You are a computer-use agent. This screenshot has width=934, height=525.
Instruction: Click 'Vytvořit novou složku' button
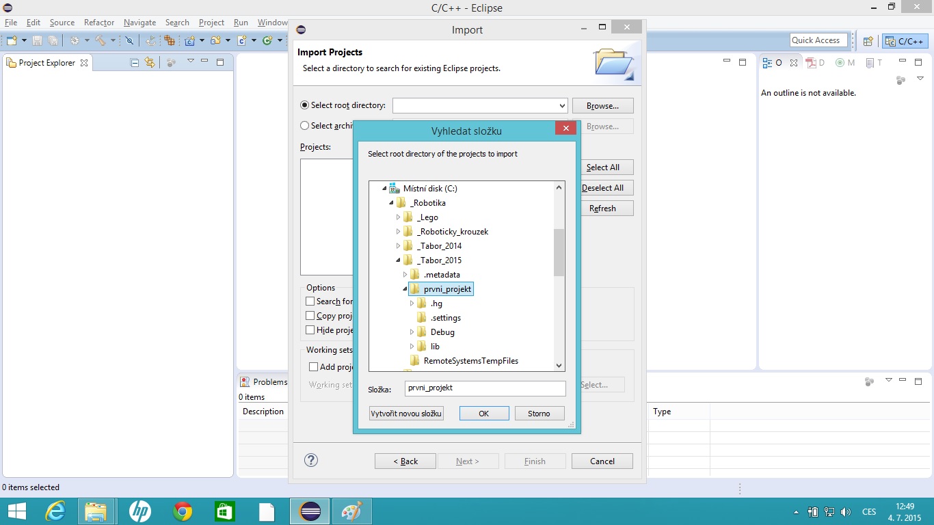point(406,414)
